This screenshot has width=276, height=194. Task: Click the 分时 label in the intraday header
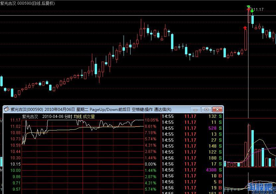click(68, 117)
